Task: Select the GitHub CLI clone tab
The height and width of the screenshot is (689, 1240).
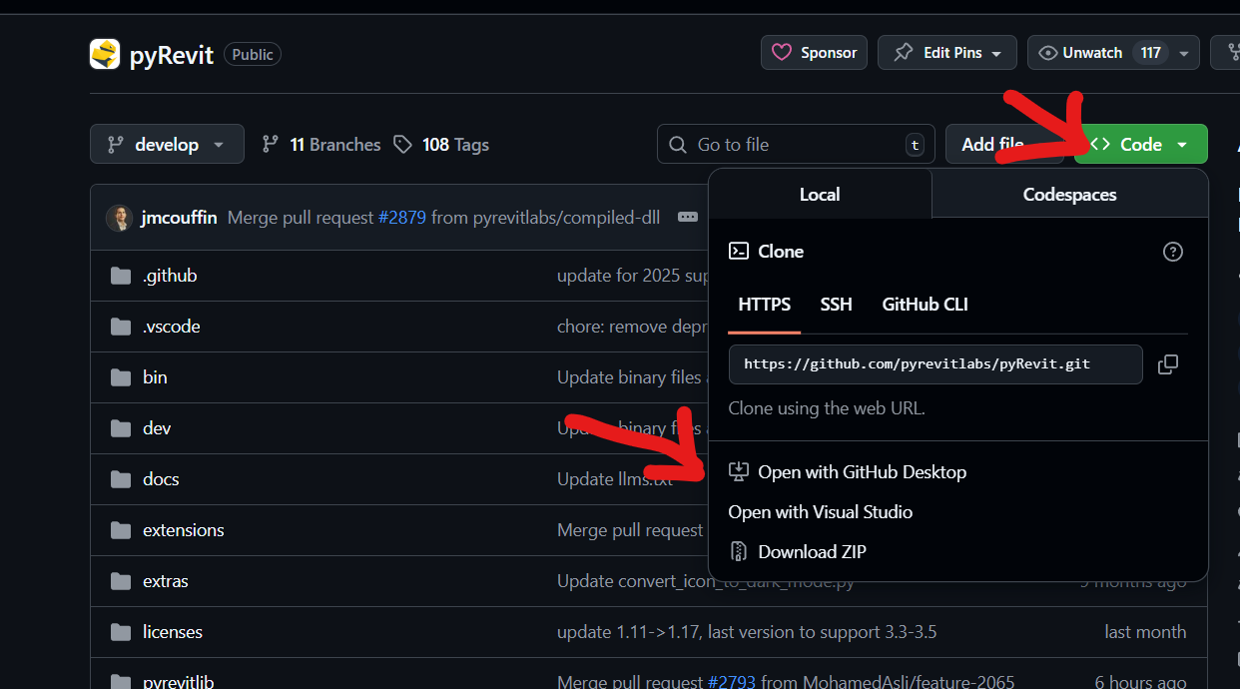Action: point(925,305)
